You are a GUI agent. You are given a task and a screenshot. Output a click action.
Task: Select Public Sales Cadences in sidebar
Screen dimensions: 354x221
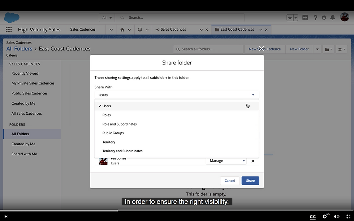click(x=30, y=93)
